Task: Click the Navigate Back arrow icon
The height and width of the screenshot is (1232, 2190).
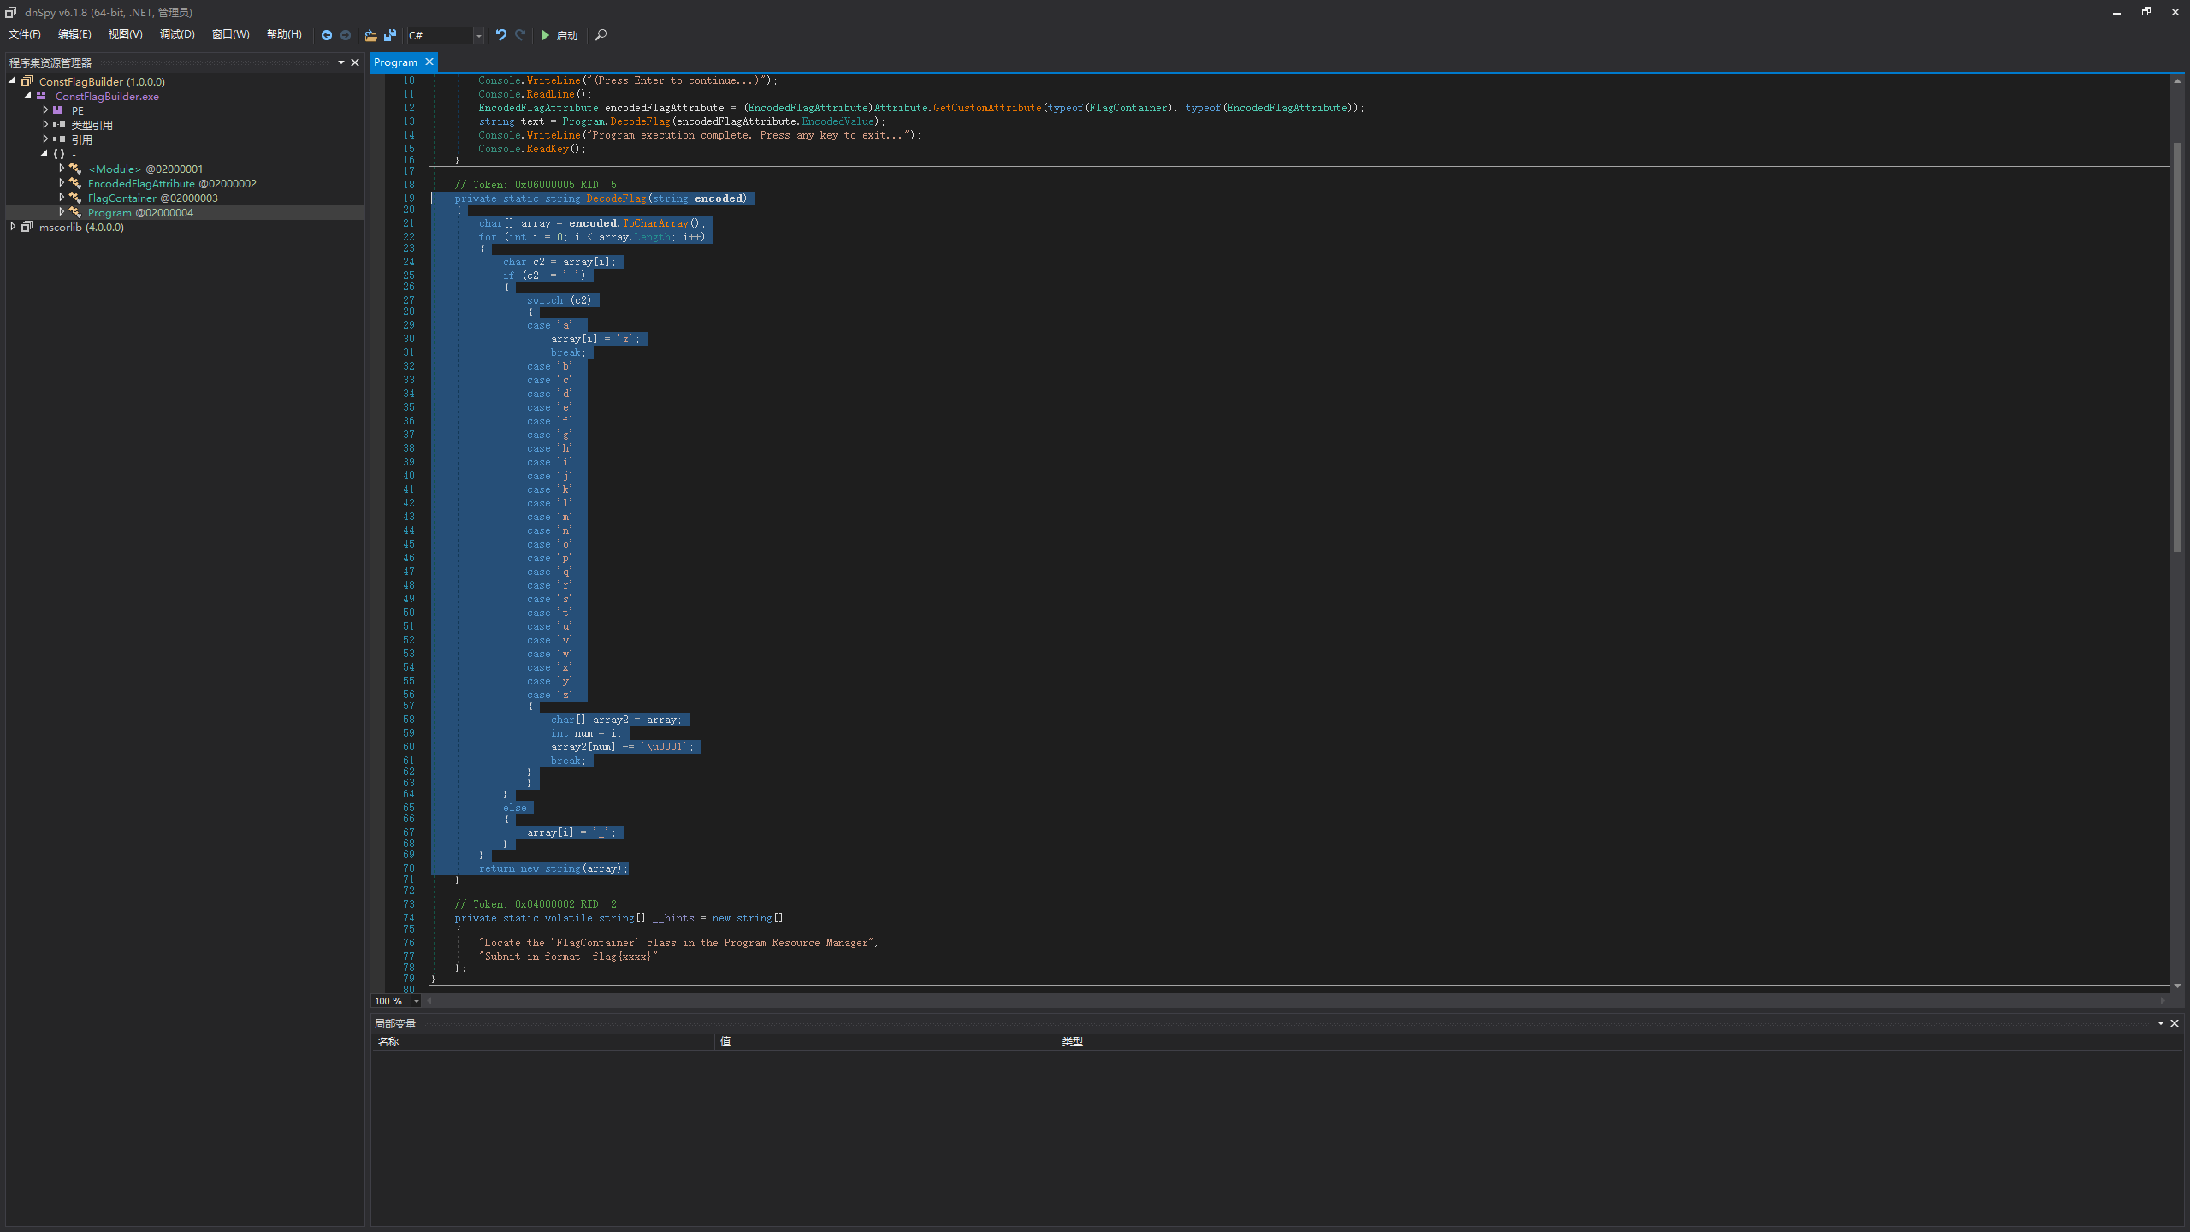Action: 326,35
